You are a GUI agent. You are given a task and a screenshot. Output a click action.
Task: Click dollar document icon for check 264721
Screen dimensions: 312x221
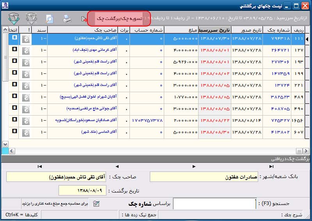[x=26, y=50]
